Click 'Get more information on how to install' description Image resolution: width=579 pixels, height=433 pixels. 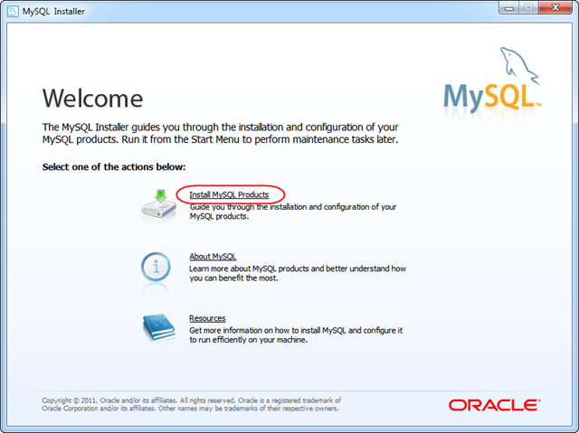296,334
